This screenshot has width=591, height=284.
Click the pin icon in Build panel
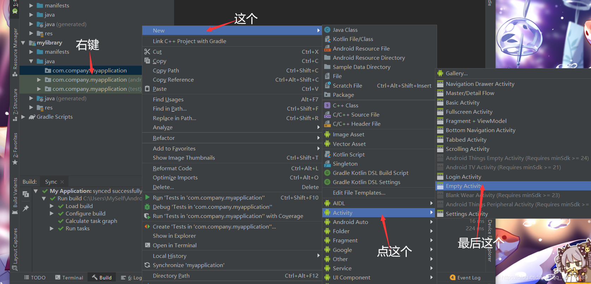tap(26, 208)
